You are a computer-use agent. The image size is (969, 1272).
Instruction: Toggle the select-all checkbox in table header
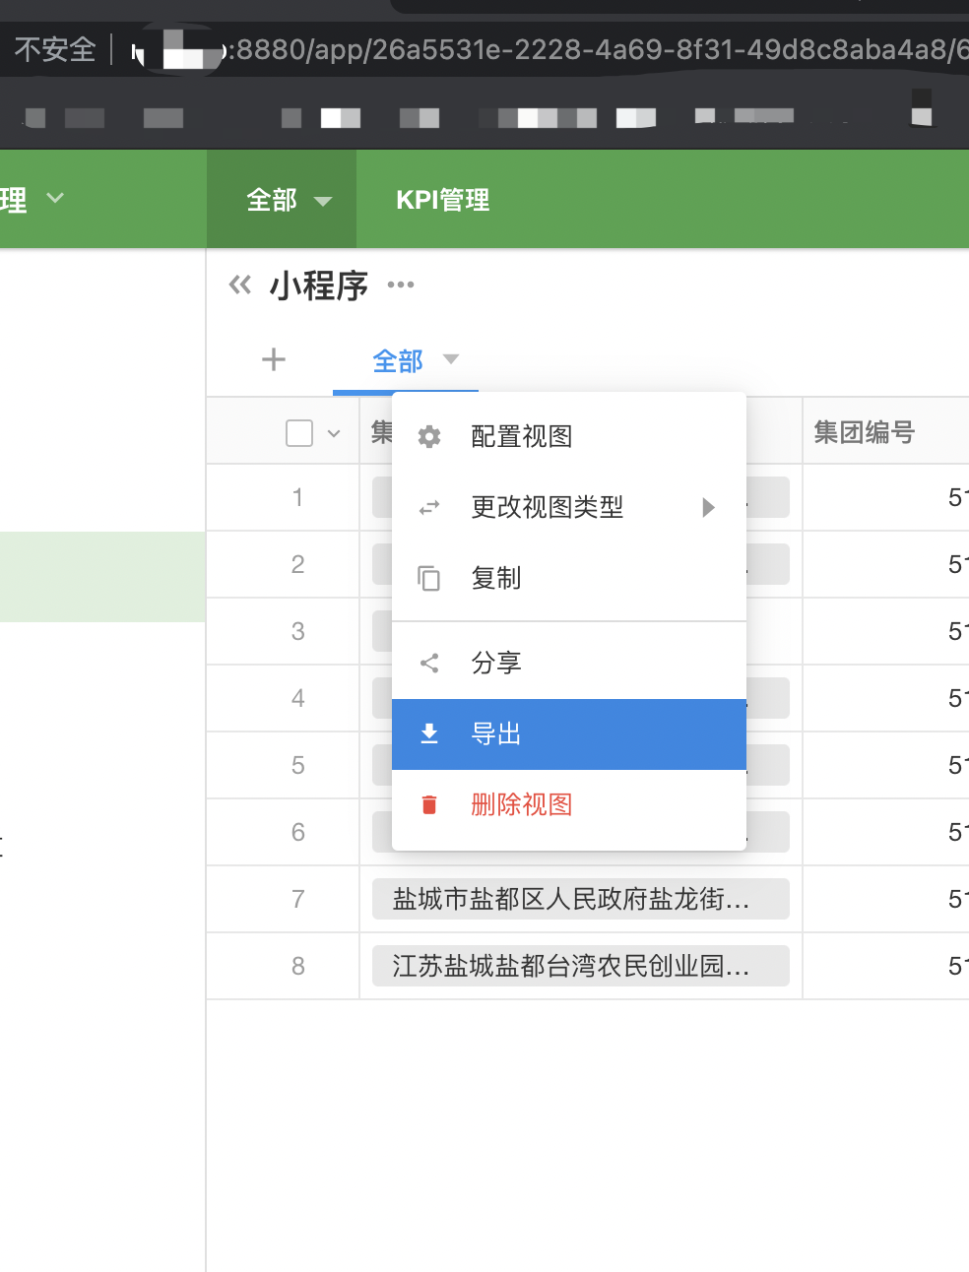tap(299, 433)
